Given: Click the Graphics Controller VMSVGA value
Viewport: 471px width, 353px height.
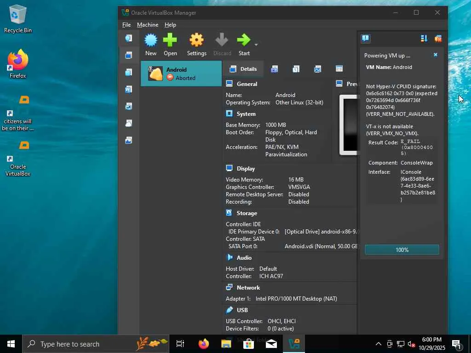Looking at the screenshot, I should click(x=299, y=187).
